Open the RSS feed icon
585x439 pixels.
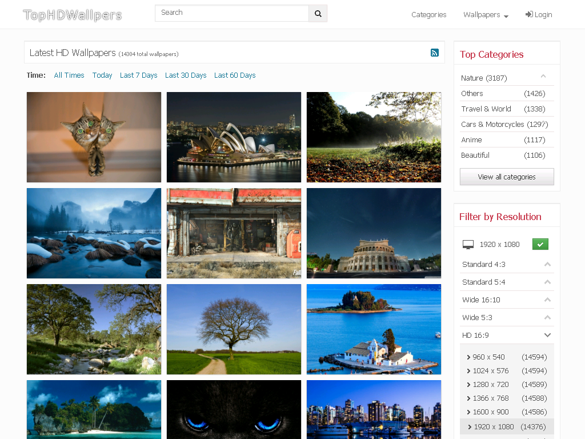click(434, 53)
